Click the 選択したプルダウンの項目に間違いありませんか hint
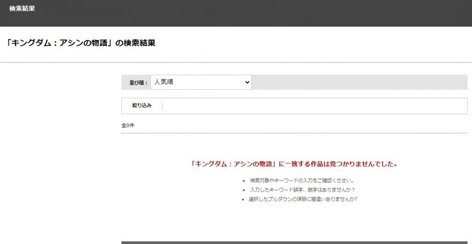The width and height of the screenshot is (472, 244). (303, 199)
